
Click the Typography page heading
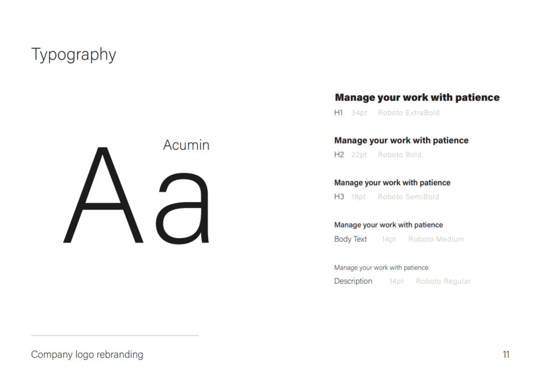tap(73, 55)
